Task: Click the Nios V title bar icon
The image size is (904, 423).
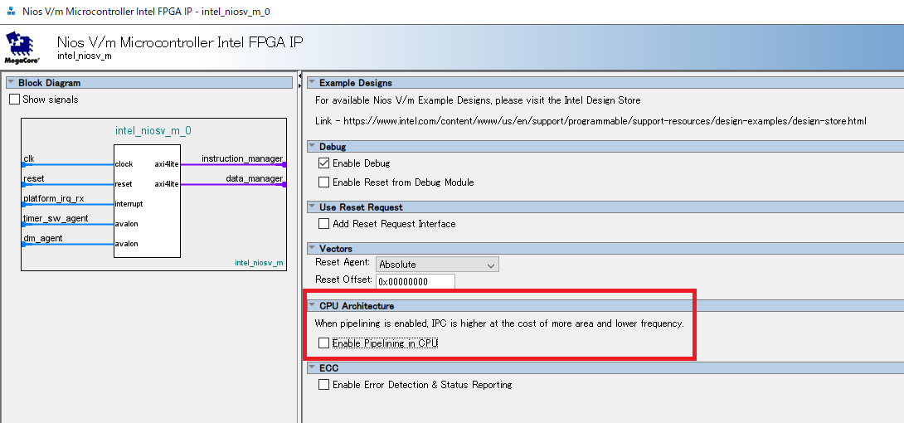Action: [10, 11]
